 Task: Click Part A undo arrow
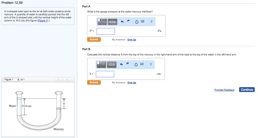[x=122, y=22]
